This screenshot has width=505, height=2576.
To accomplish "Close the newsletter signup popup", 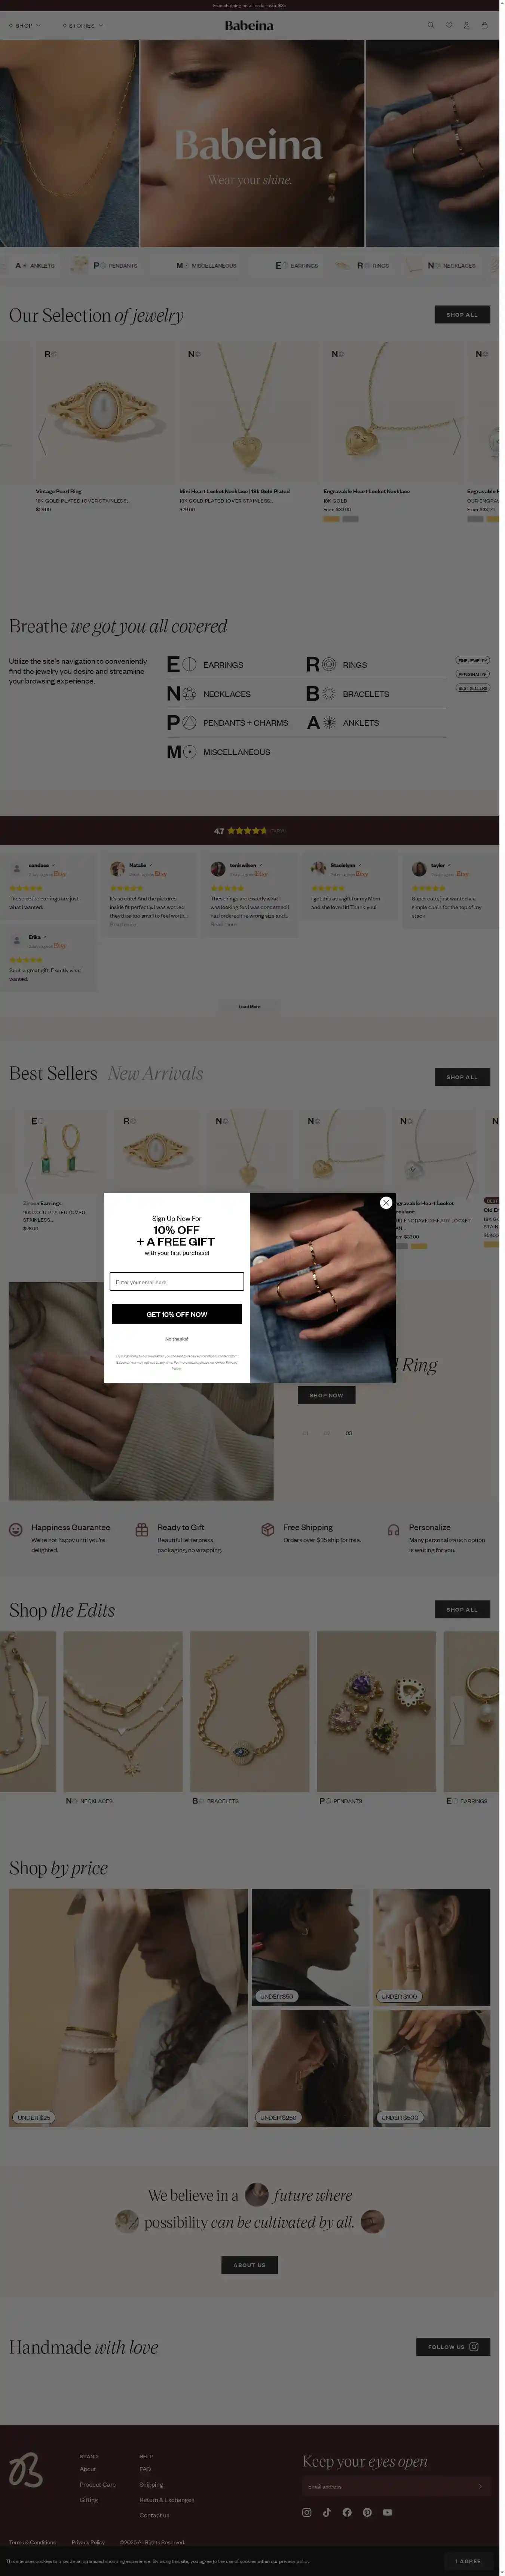I will [386, 1202].
